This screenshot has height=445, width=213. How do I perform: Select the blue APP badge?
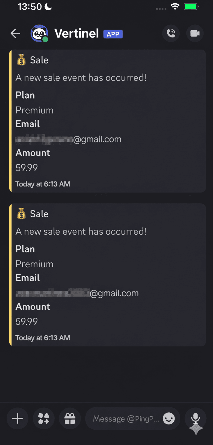click(x=113, y=34)
